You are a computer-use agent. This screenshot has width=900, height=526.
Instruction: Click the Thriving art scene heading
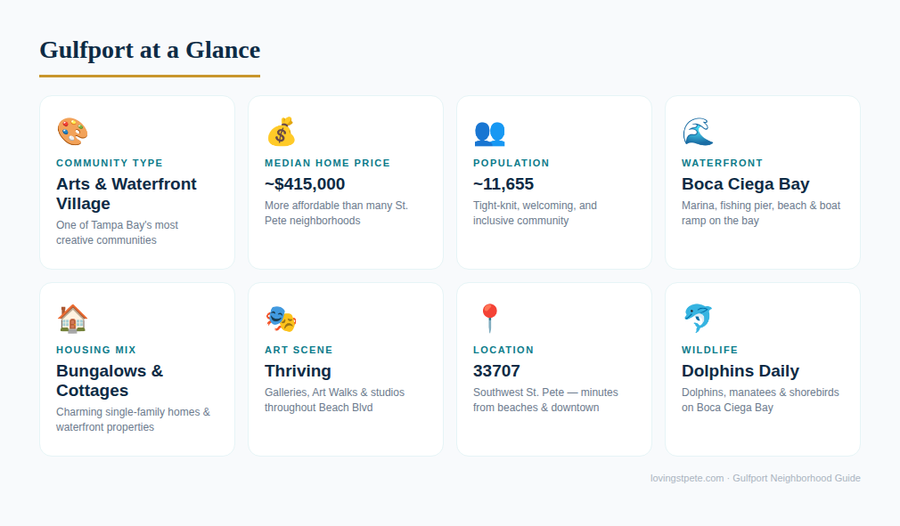click(x=298, y=371)
